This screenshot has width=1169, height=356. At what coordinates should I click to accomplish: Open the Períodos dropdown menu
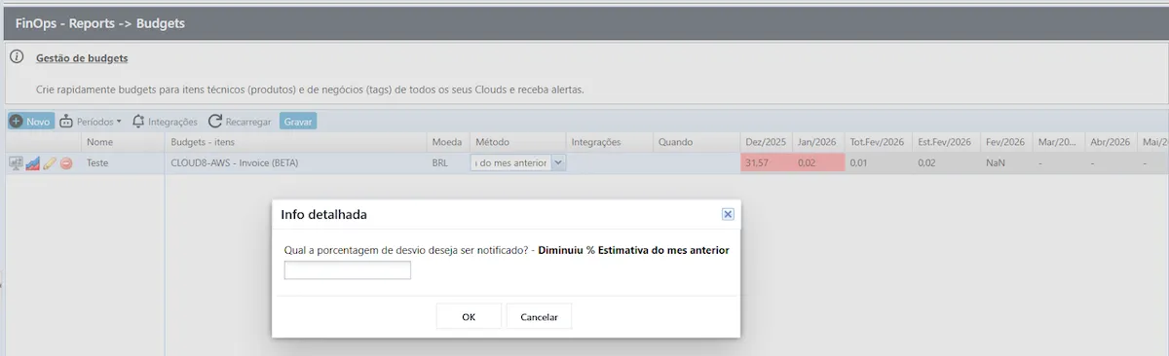pos(92,122)
